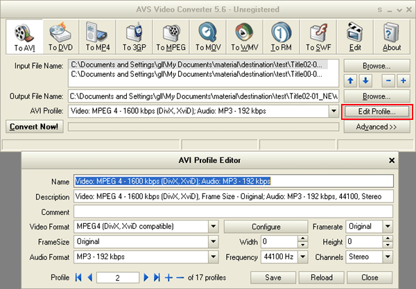This screenshot has height=289, width=416.
Task: Pick the To RM RealMedia icon
Action: [x=281, y=37]
